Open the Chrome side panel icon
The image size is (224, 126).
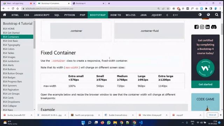point(211,8)
